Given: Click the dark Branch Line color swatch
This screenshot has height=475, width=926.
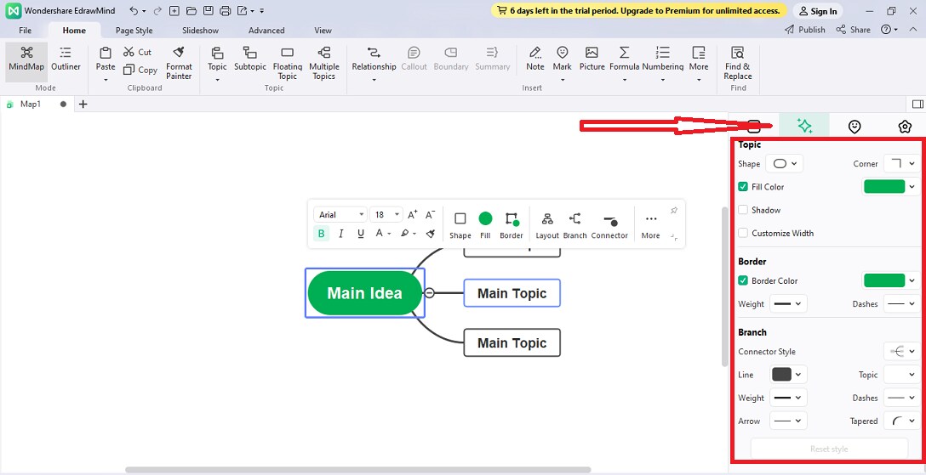Looking at the screenshot, I should 781,375.
